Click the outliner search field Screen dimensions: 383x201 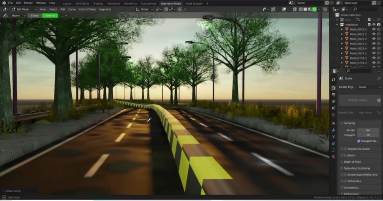point(365,9)
